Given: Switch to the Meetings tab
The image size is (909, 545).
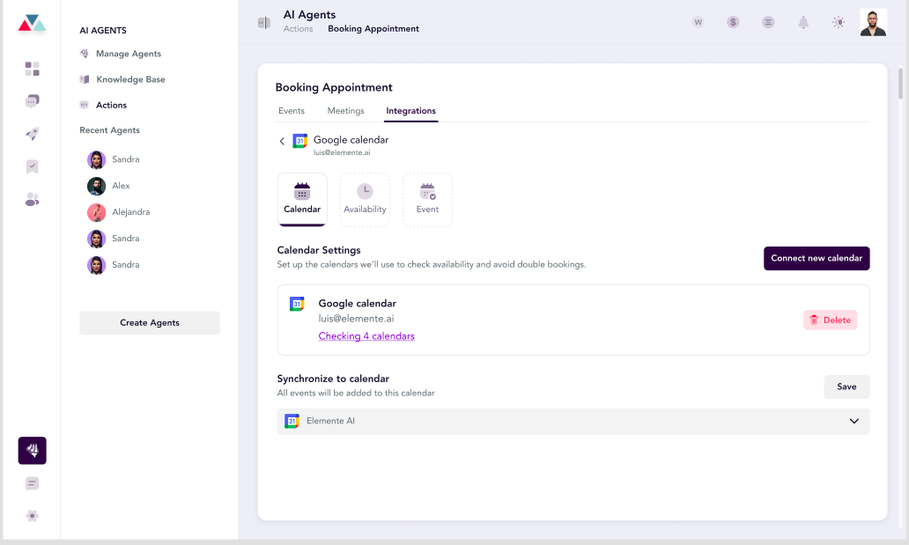Looking at the screenshot, I should point(345,111).
